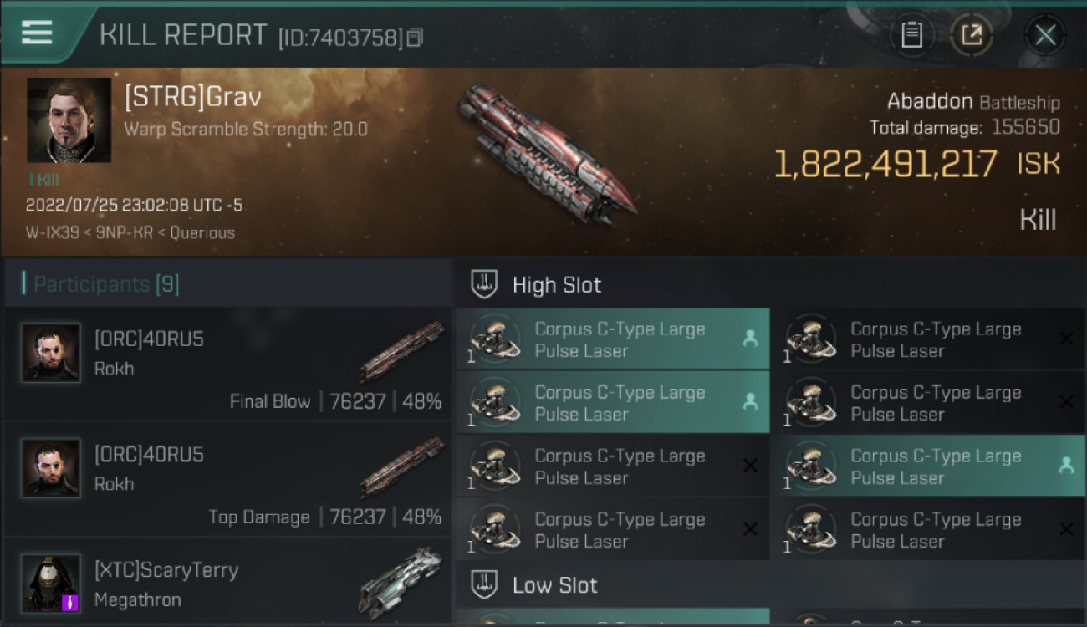The width and height of the screenshot is (1087, 627).
Task: Click the share export icon
Action: pyautogui.click(x=972, y=35)
